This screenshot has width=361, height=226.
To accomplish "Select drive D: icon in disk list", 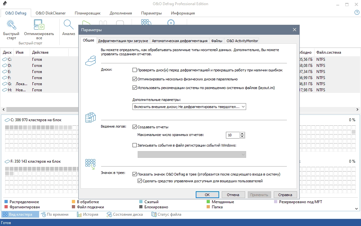I will (5, 66).
